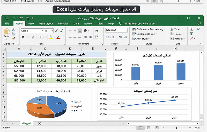Open the font size dropdown
The image size is (207, 132).
point(52,31)
